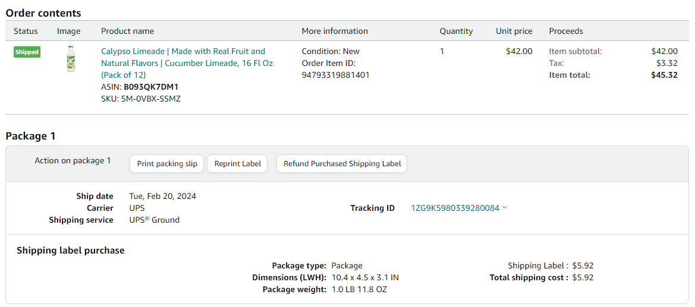Click the Total shipping cost value $5.92
Screen dimensions: 695x307
point(583,278)
